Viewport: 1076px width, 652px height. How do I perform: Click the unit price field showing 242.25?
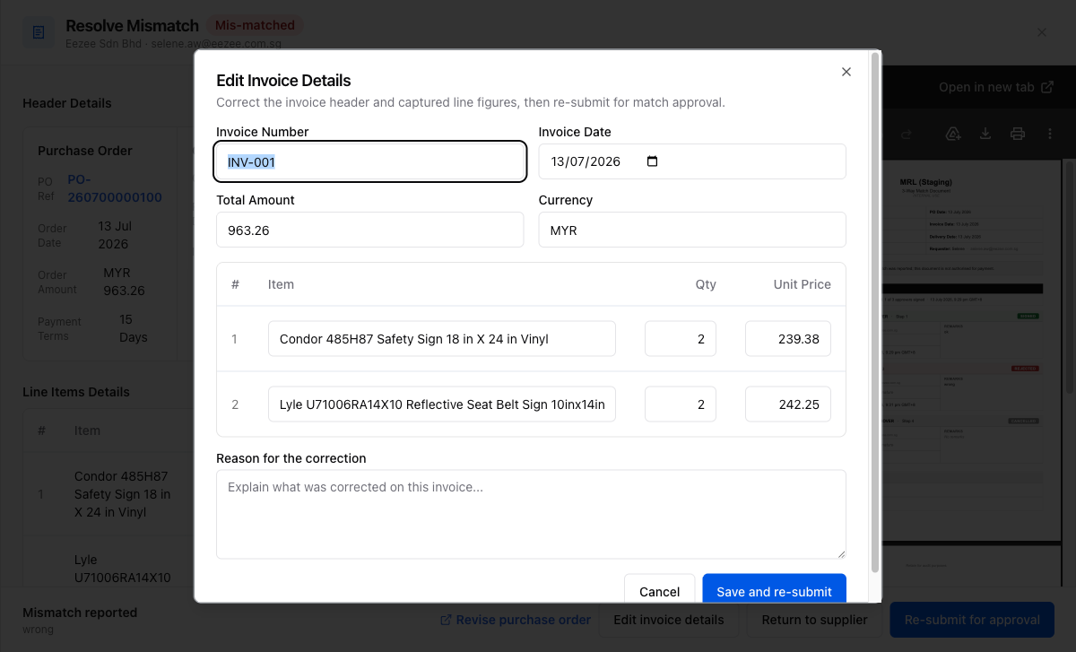point(788,404)
